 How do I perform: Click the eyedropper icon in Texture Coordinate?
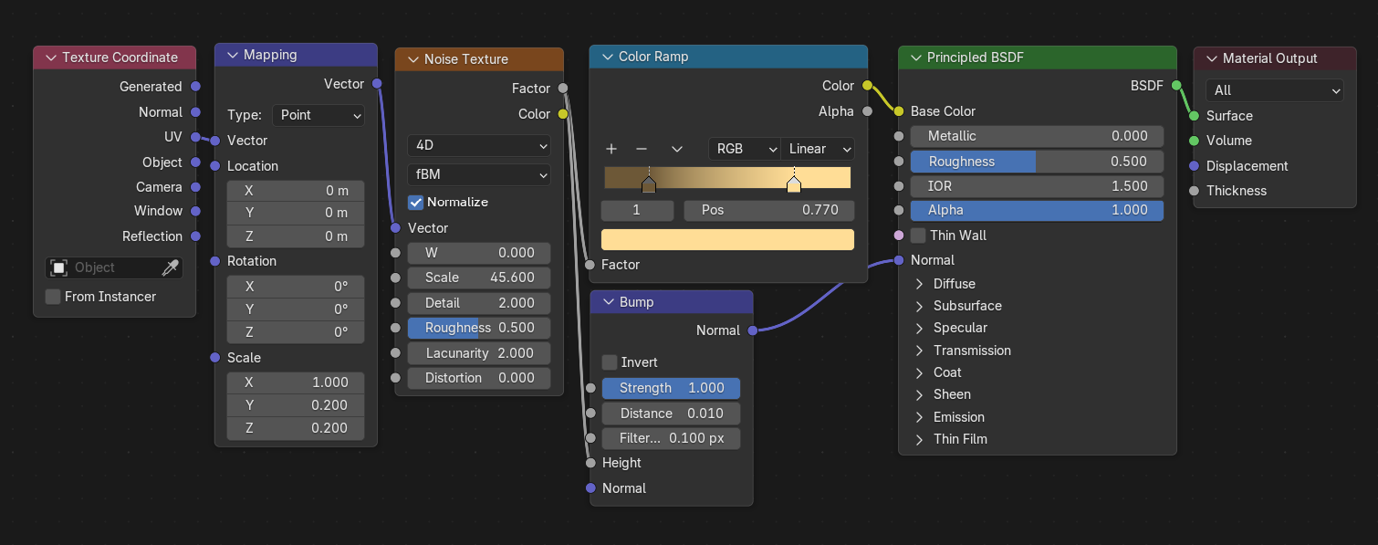tap(171, 267)
